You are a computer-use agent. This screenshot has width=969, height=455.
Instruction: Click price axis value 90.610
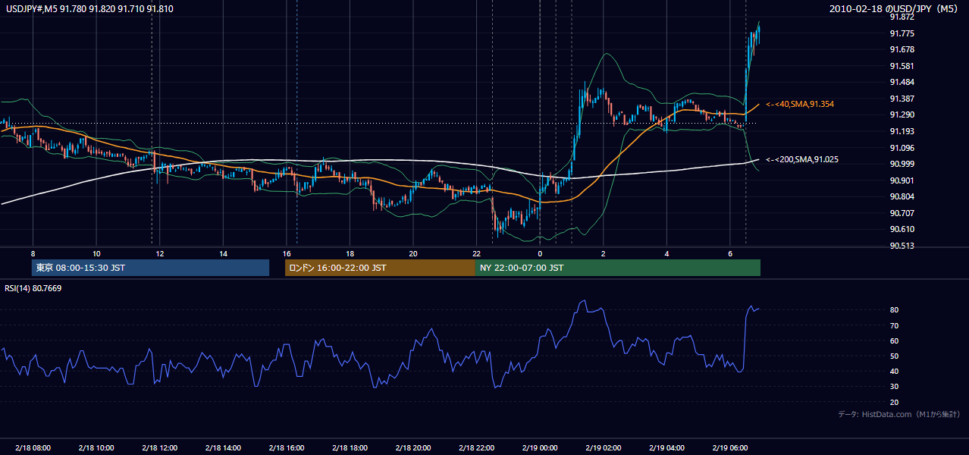[902, 229]
